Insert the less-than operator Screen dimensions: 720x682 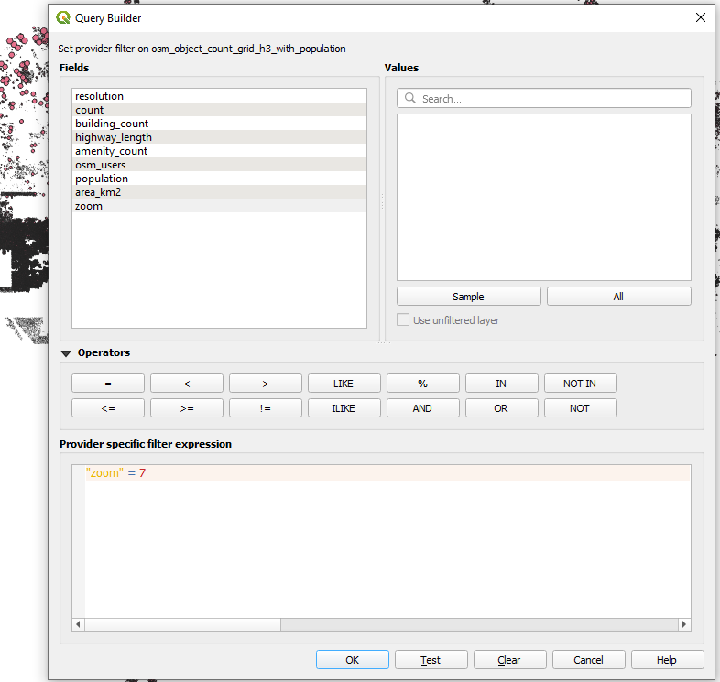click(187, 384)
